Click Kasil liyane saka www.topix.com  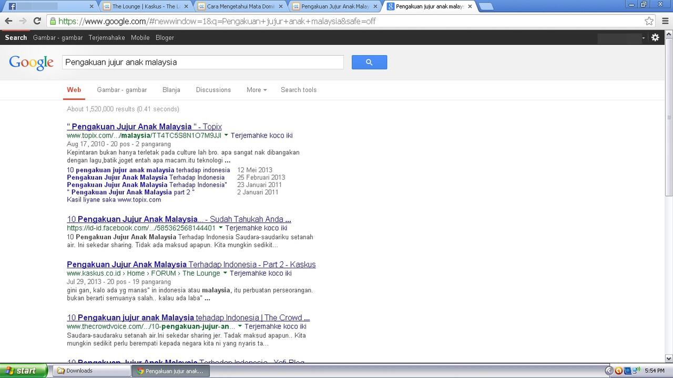[x=114, y=199]
